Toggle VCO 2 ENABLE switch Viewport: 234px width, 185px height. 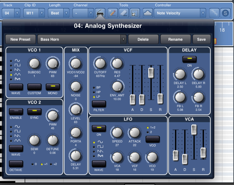tap(16, 112)
